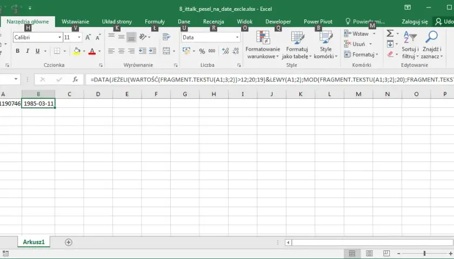
Task: Toggle Underline formatting
Action: tap(37, 51)
